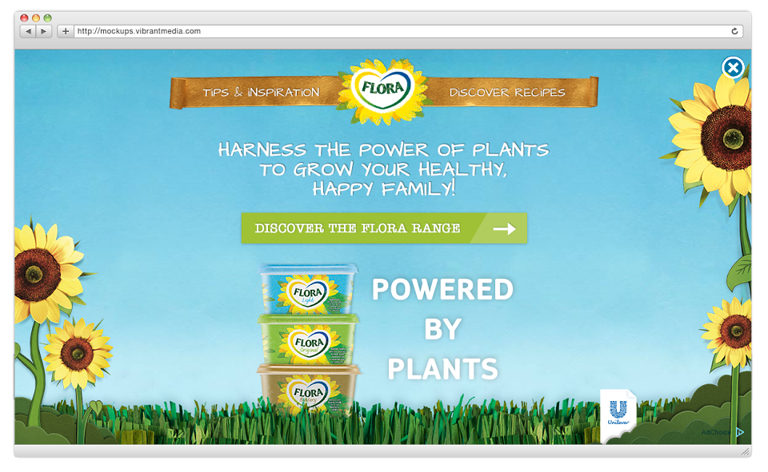Click Discover the Flora Range button
Image resolution: width=768 pixels, height=472 pixels.
[384, 228]
